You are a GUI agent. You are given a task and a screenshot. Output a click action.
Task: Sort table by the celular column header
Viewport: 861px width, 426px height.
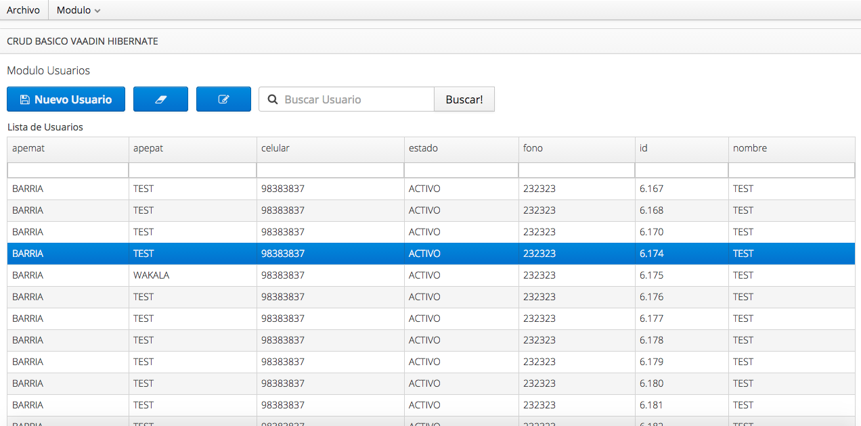(x=330, y=148)
